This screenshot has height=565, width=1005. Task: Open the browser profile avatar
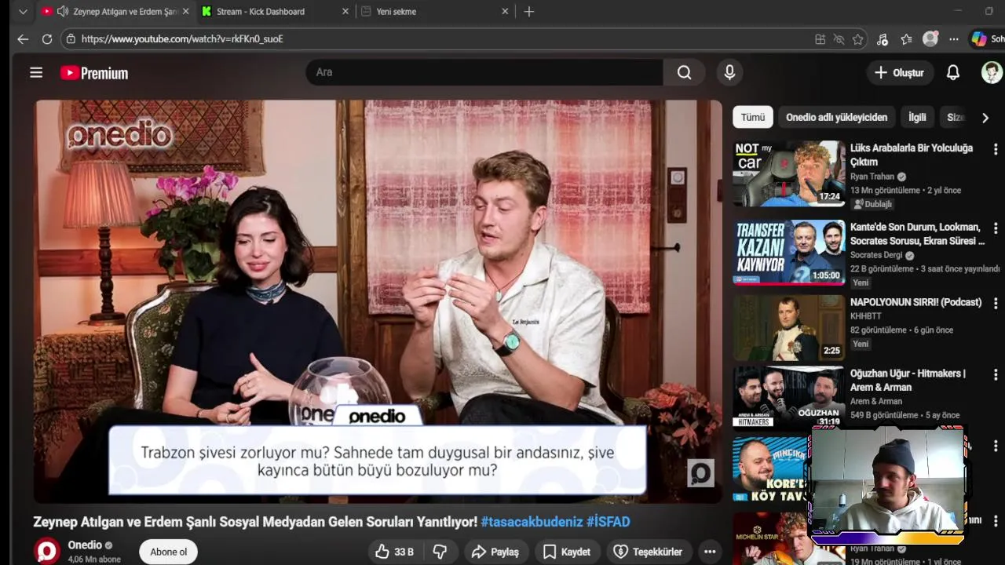(930, 39)
